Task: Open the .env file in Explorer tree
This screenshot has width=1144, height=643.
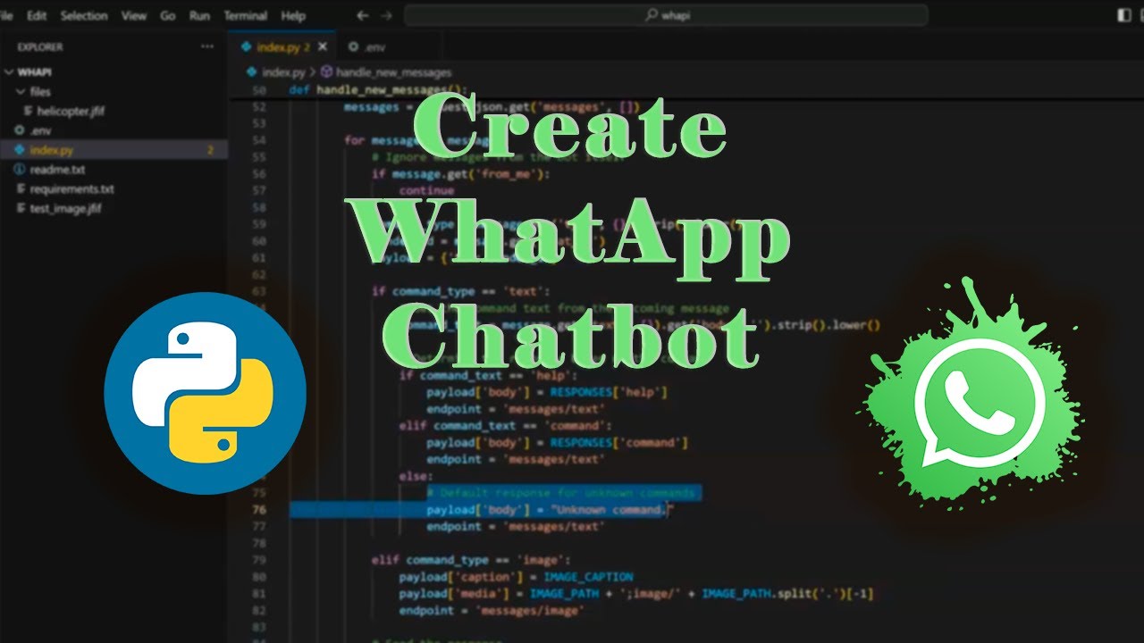Action: [38, 130]
